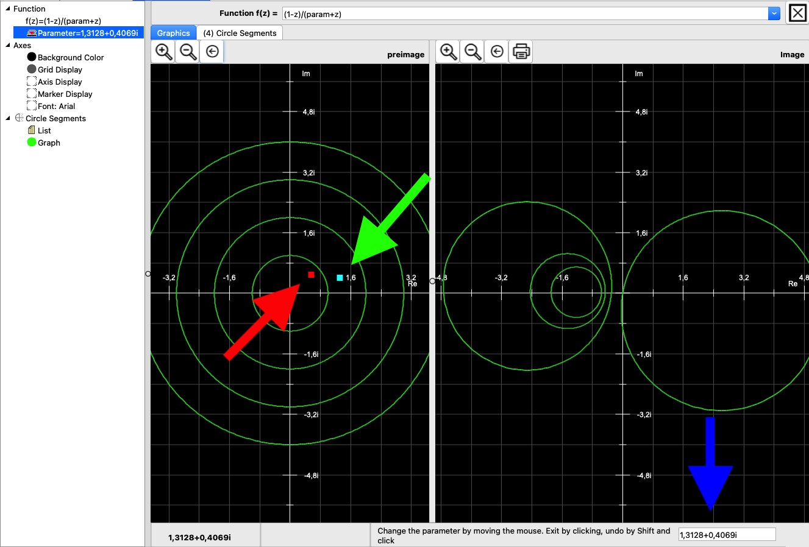
Task: Collapse the Function tree node
Action: (x=7, y=9)
